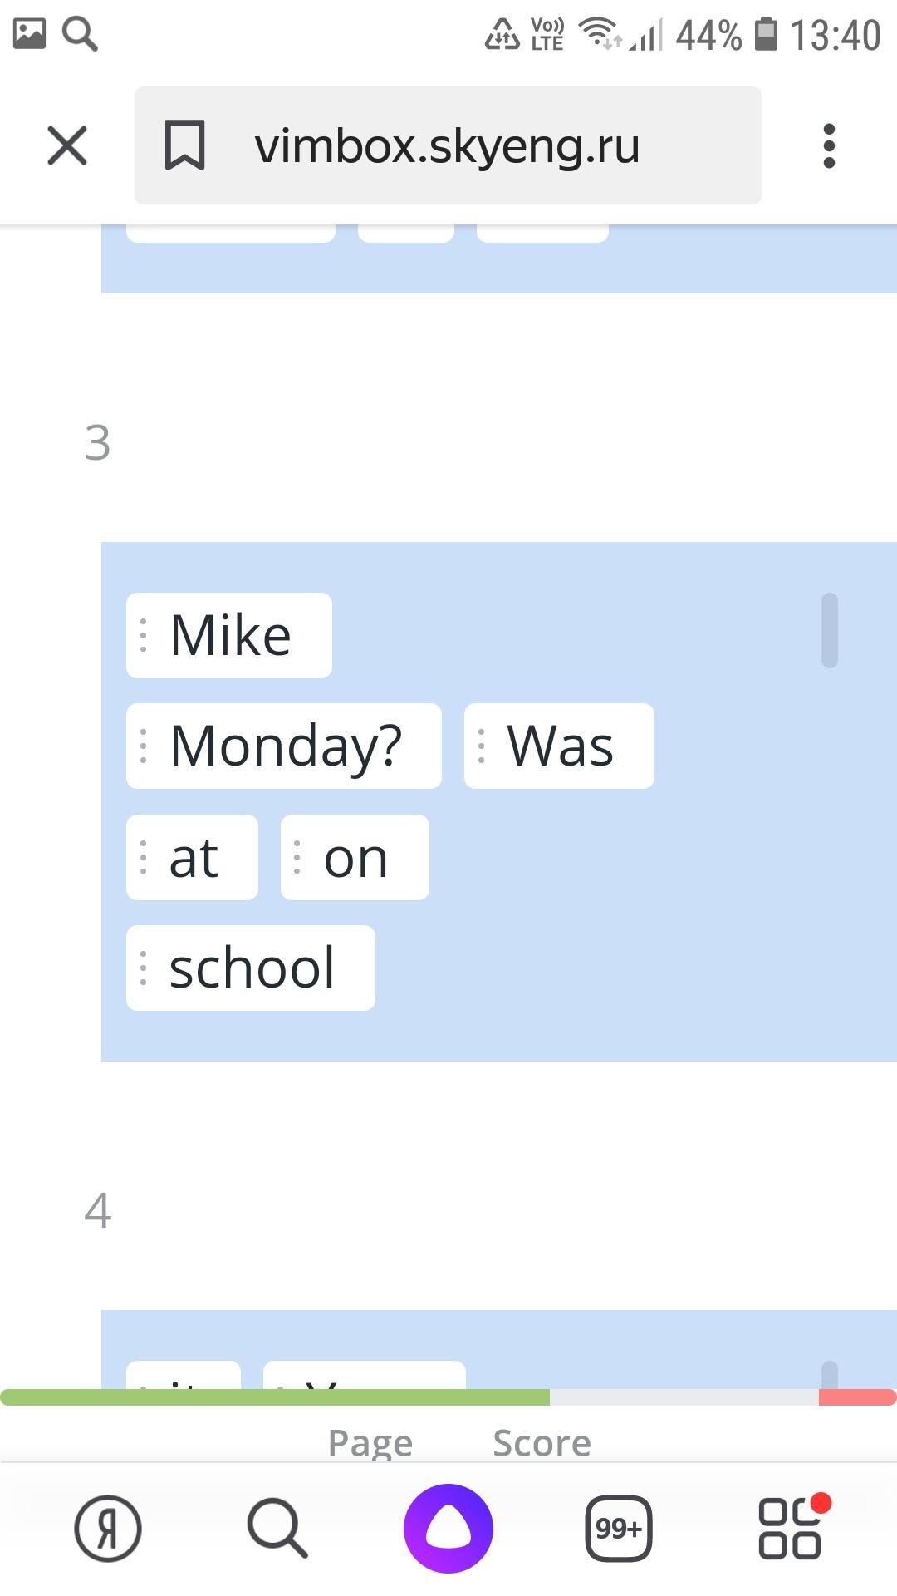Open Yandex home button
This screenshot has height=1596, width=897.
click(x=108, y=1528)
